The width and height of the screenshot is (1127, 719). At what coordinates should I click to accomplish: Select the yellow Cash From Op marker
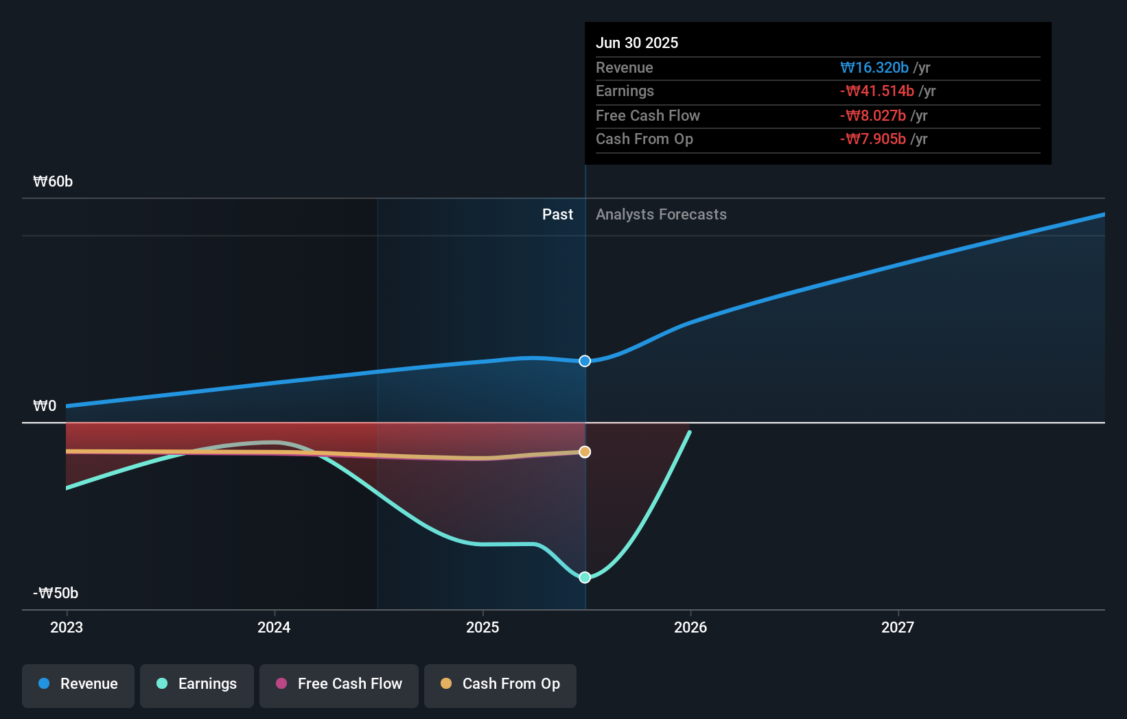[584, 451]
